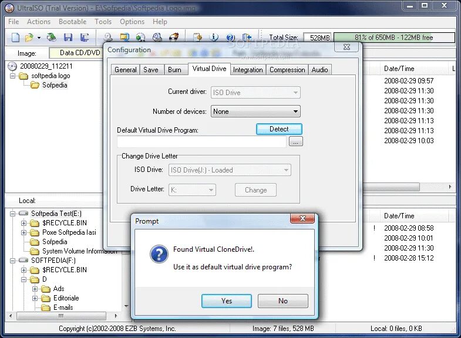Open the Number of devices dropdown
This screenshot has height=338, width=461.
pos(255,111)
